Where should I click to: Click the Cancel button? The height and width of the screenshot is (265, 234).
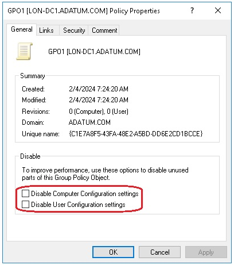159,252
